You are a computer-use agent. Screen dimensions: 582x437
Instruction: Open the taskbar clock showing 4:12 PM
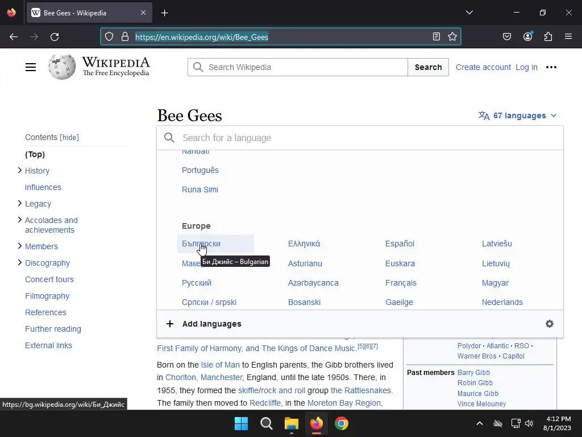click(557, 423)
